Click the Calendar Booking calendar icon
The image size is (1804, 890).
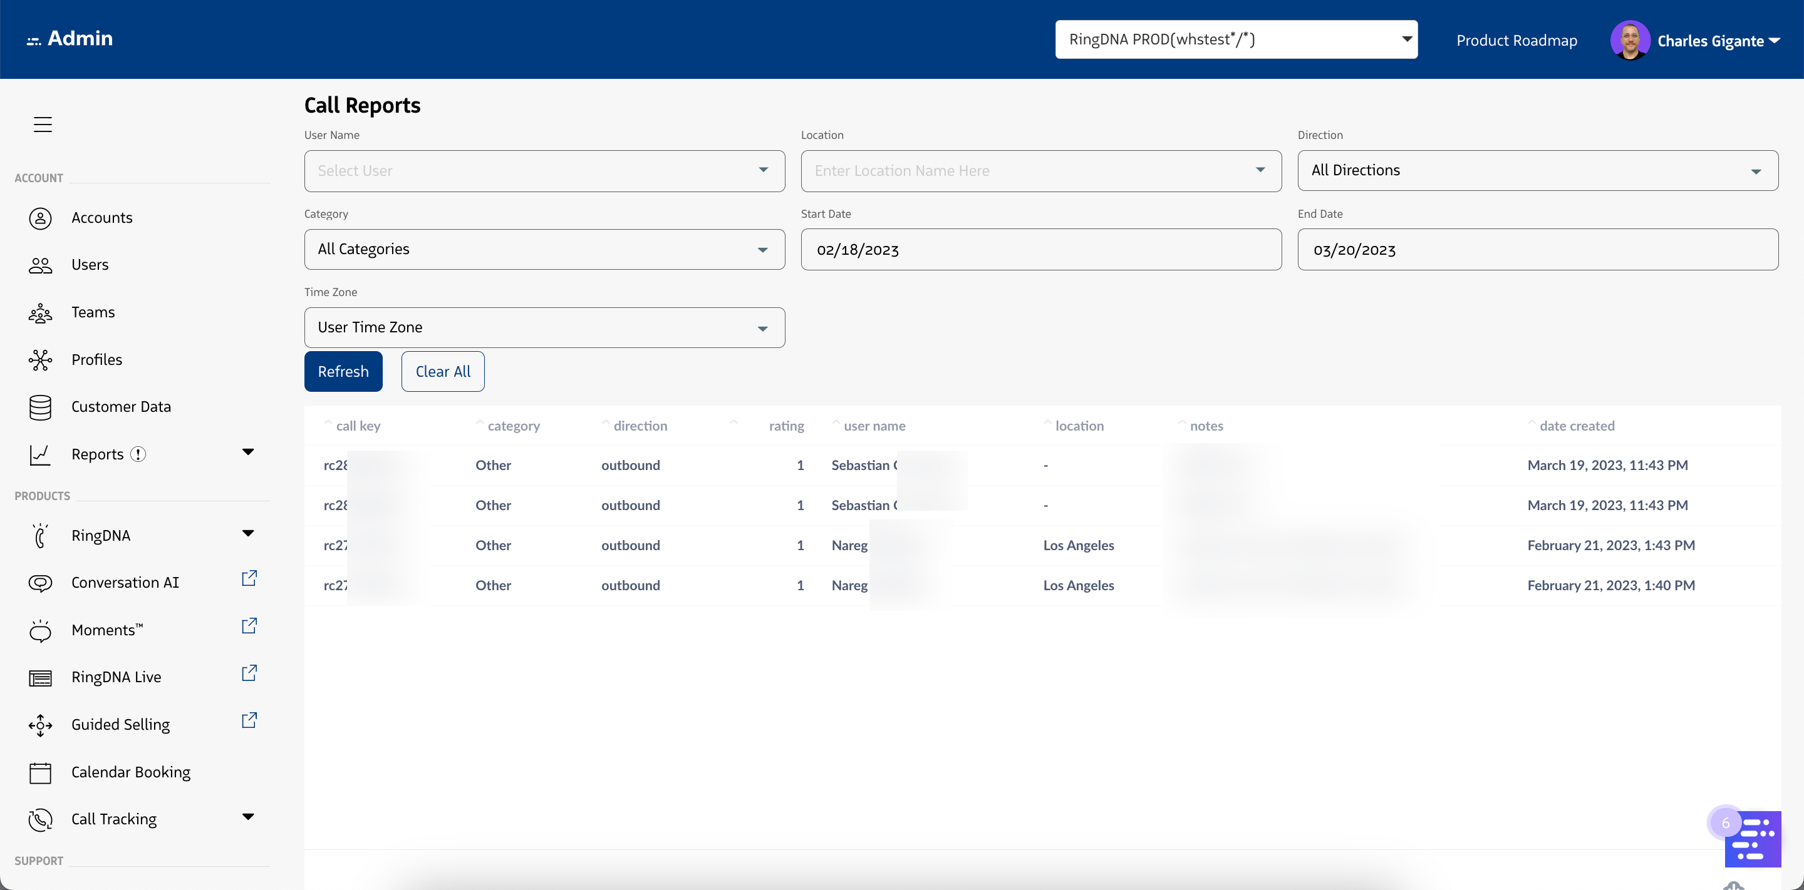pos(41,772)
